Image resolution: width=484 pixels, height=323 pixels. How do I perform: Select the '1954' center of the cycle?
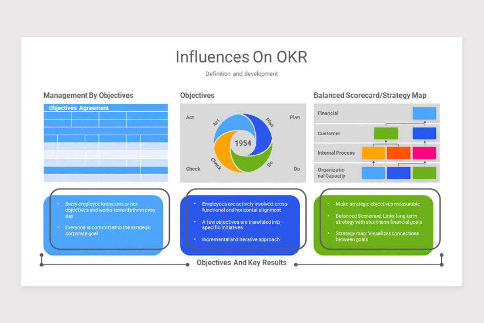click(x=243, y=143)
